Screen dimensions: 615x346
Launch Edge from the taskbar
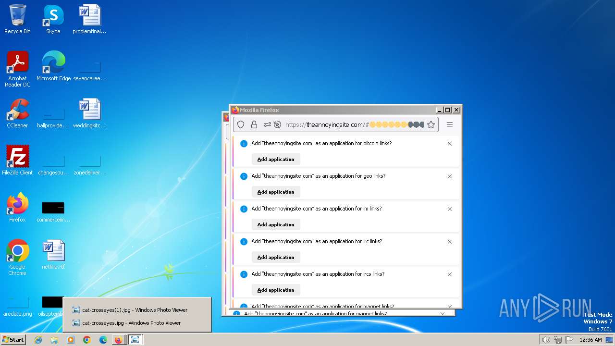pyautogui.click(x=103, y=340)
